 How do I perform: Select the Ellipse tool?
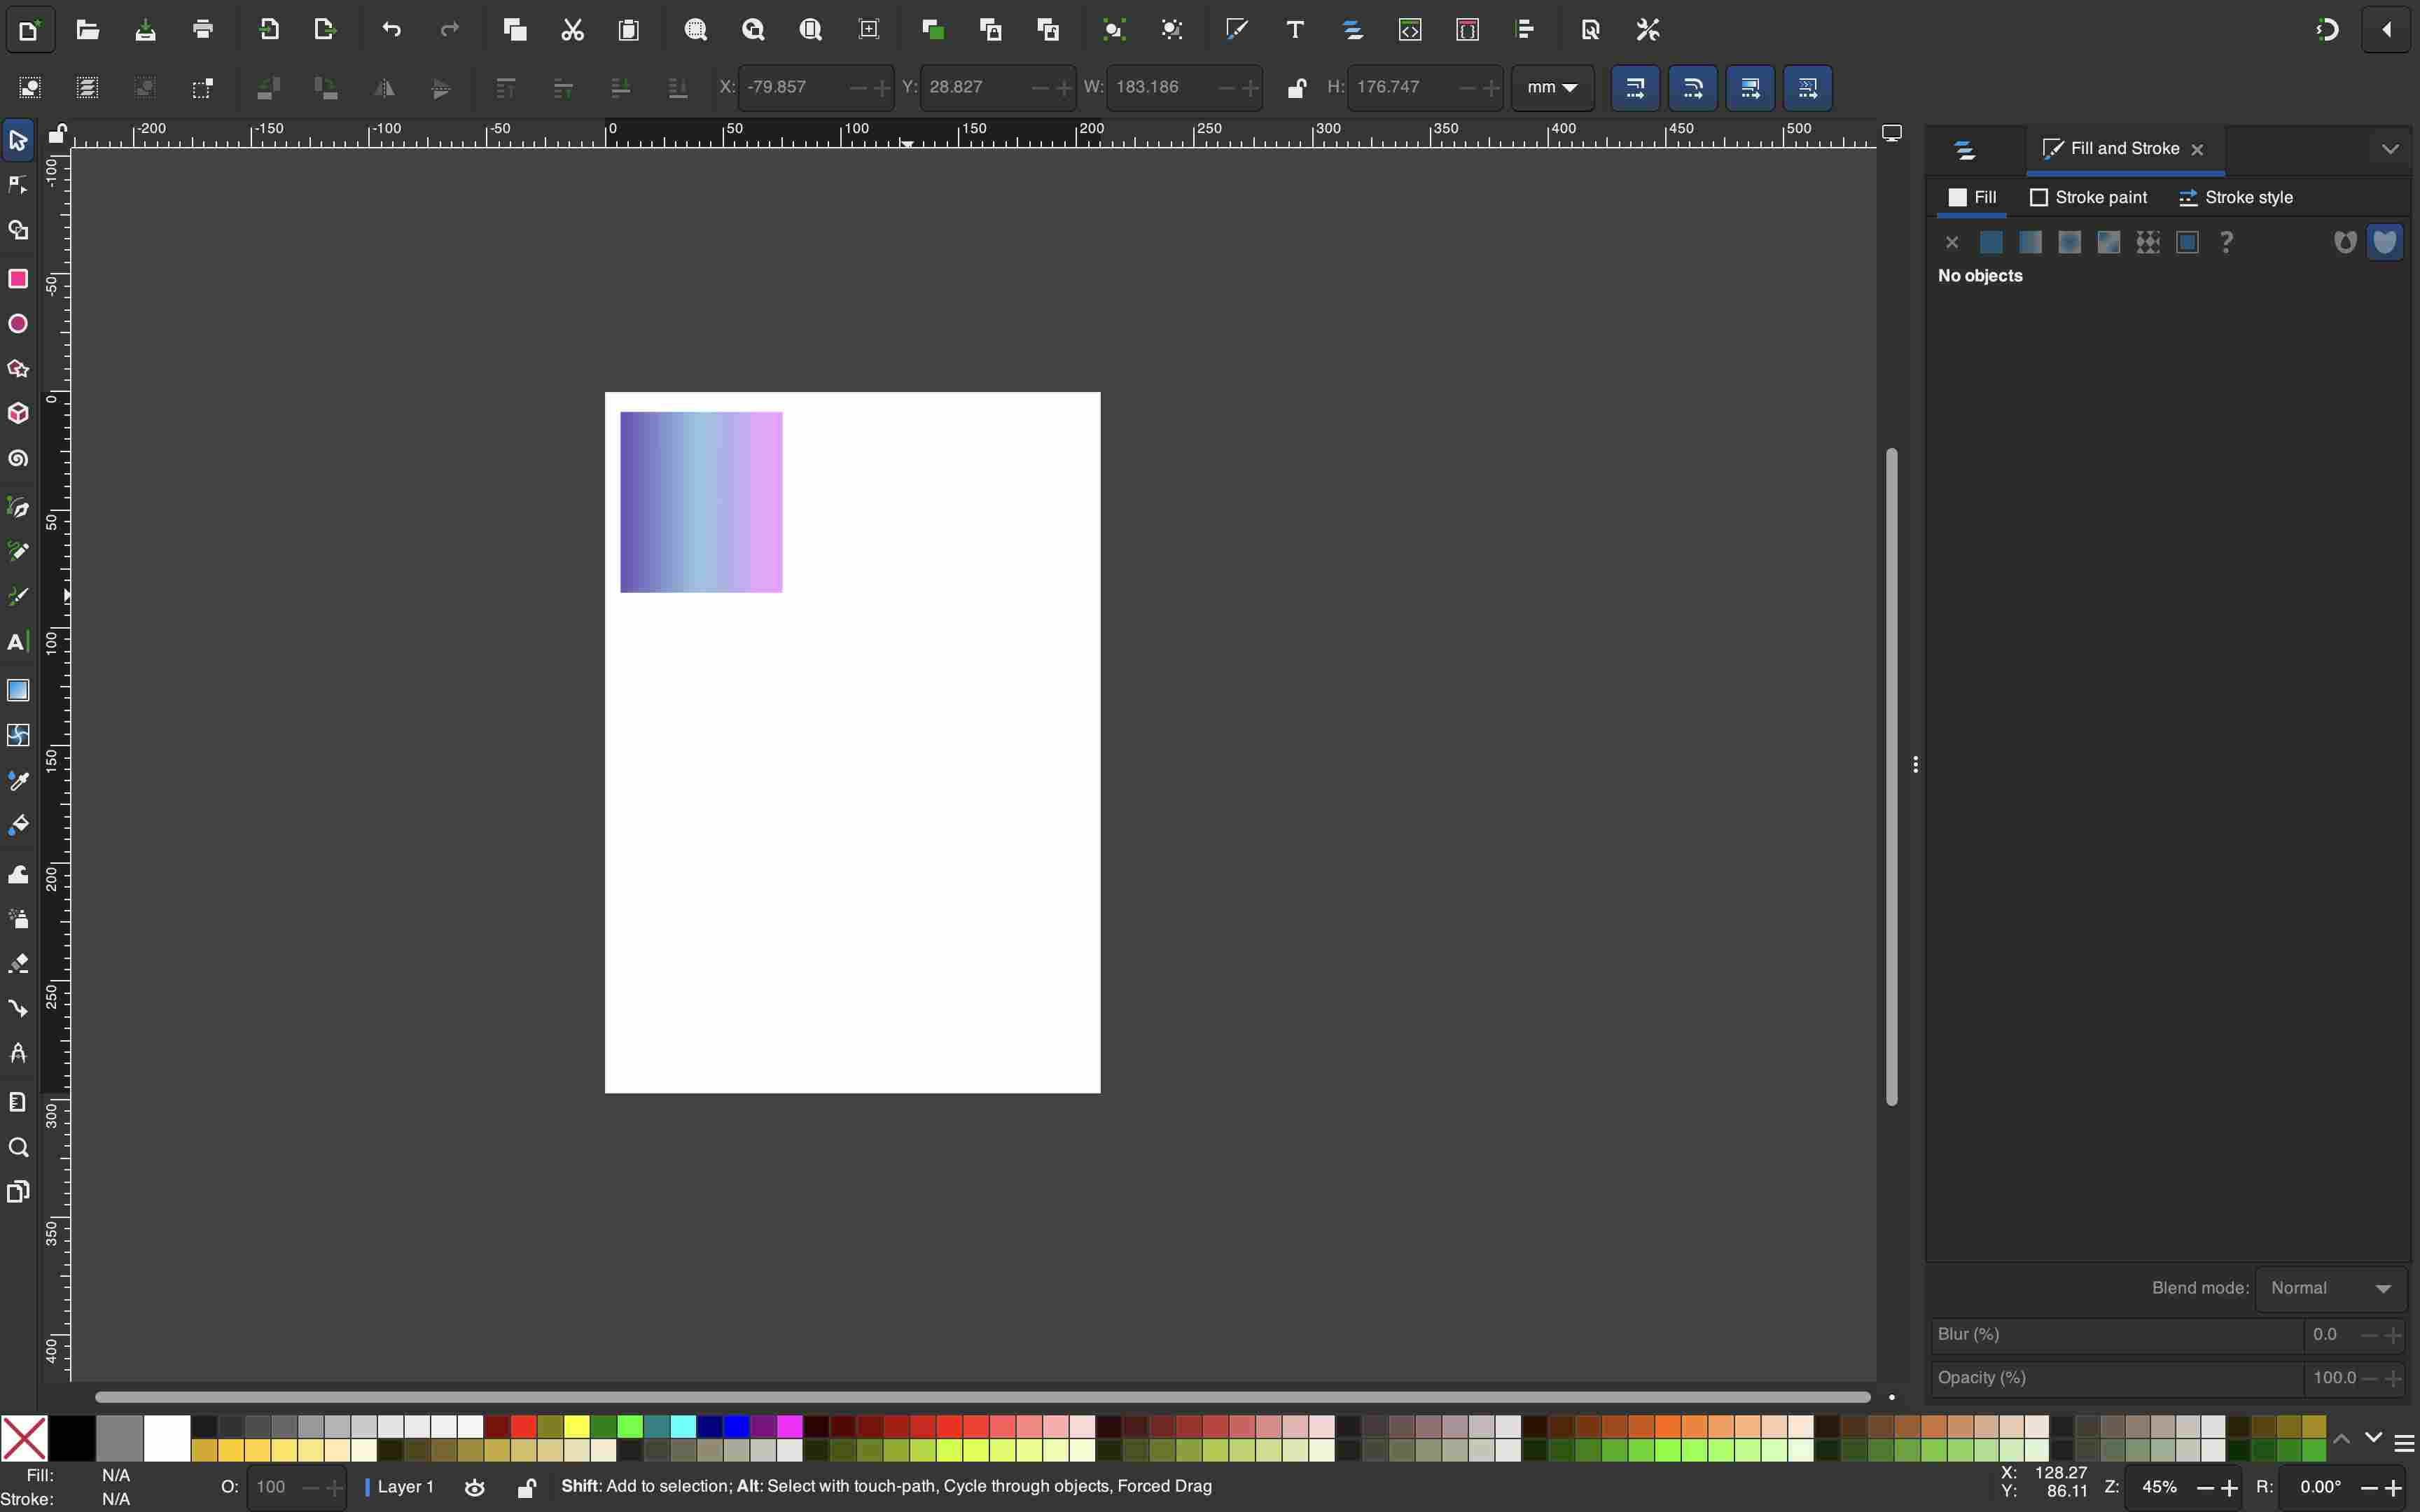click(18, 324)
